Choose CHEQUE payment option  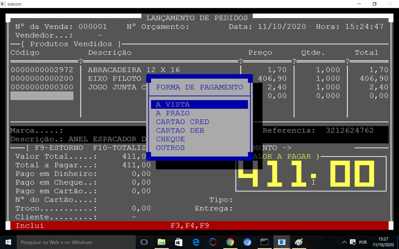click(170, 139)
